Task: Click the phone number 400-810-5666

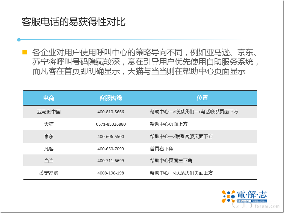Action: point(111,112)
